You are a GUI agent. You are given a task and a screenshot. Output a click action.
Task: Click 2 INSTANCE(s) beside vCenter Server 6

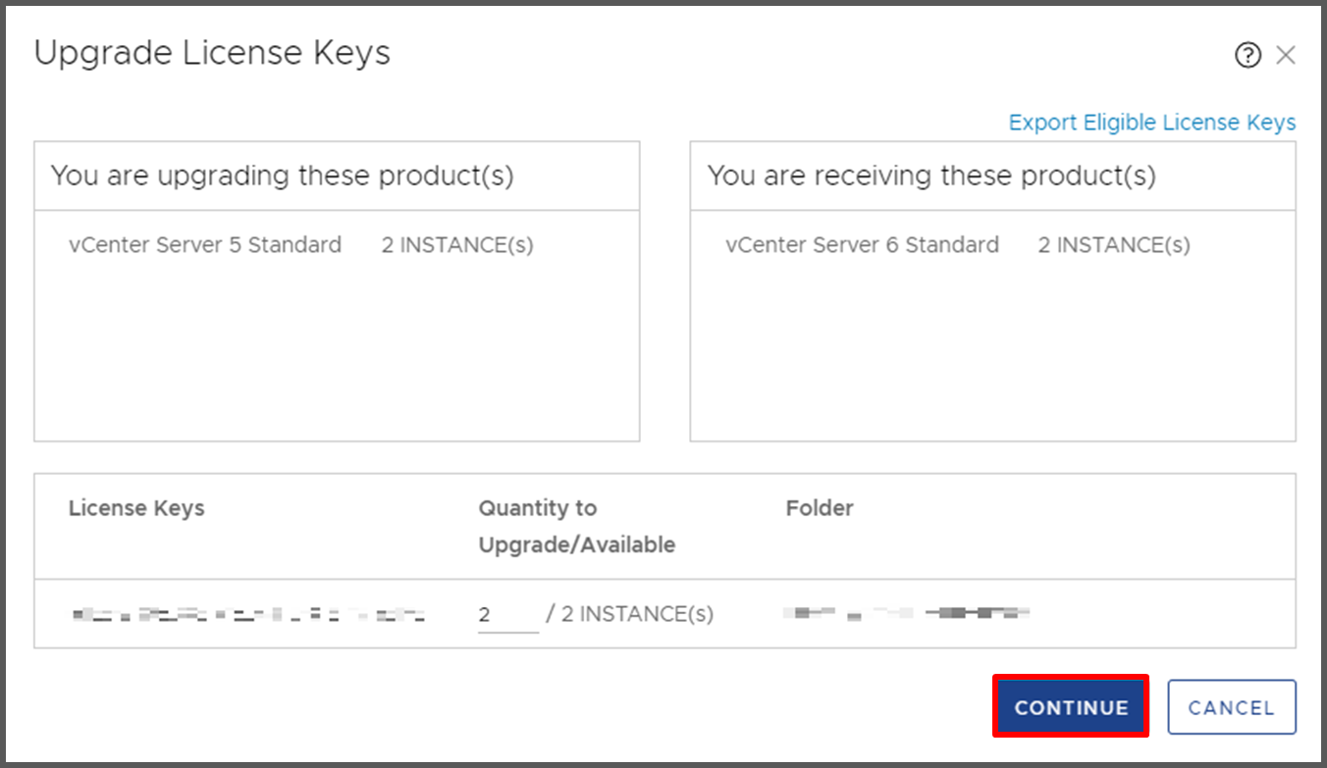(1114, 245)
